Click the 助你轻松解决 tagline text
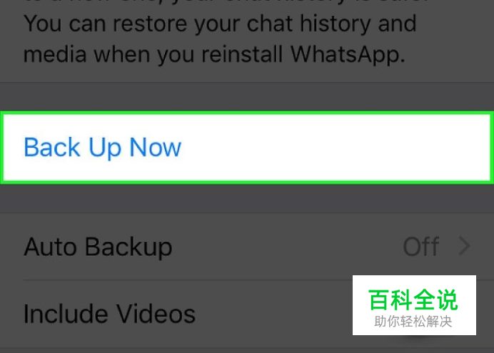The width and height of the screenshot is (494, 353). pyautogui.click(x=413, y=322)
